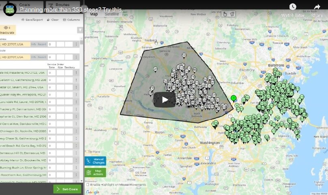Open the Manual Changes panel
328x195 pixels.
(95, 161)
